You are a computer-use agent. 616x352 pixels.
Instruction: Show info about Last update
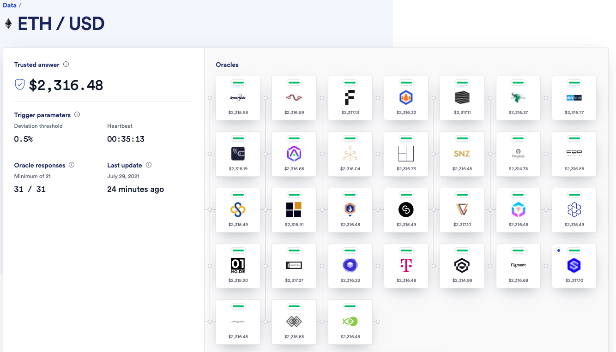point(149,165)
